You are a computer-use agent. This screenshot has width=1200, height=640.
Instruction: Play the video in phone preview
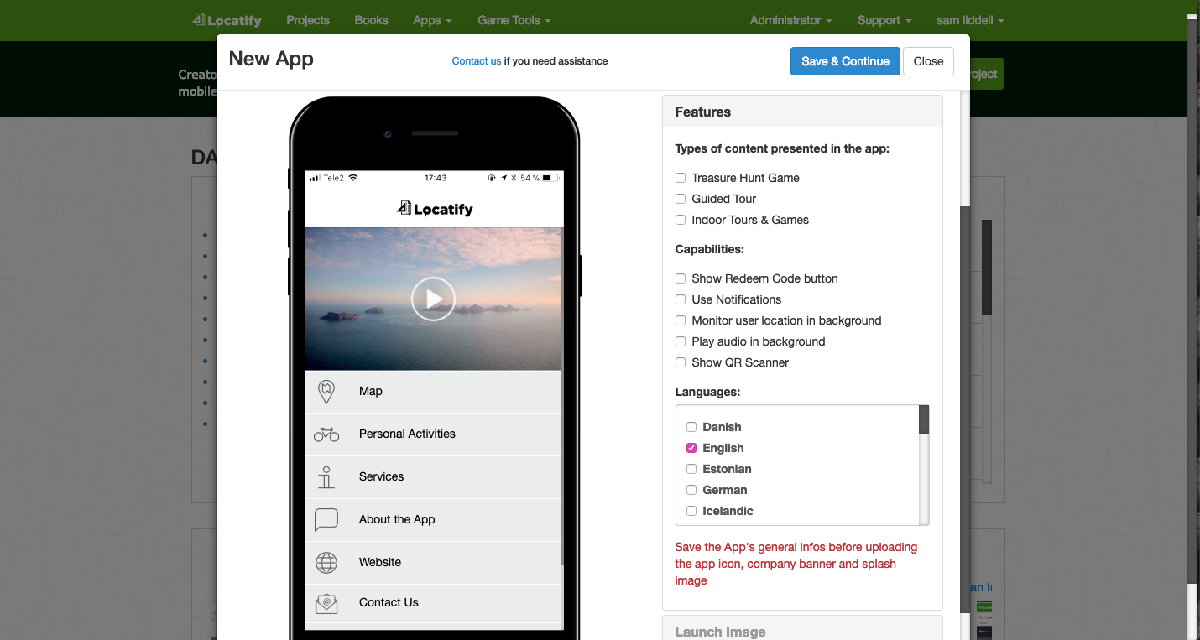[x=433, y=299]
